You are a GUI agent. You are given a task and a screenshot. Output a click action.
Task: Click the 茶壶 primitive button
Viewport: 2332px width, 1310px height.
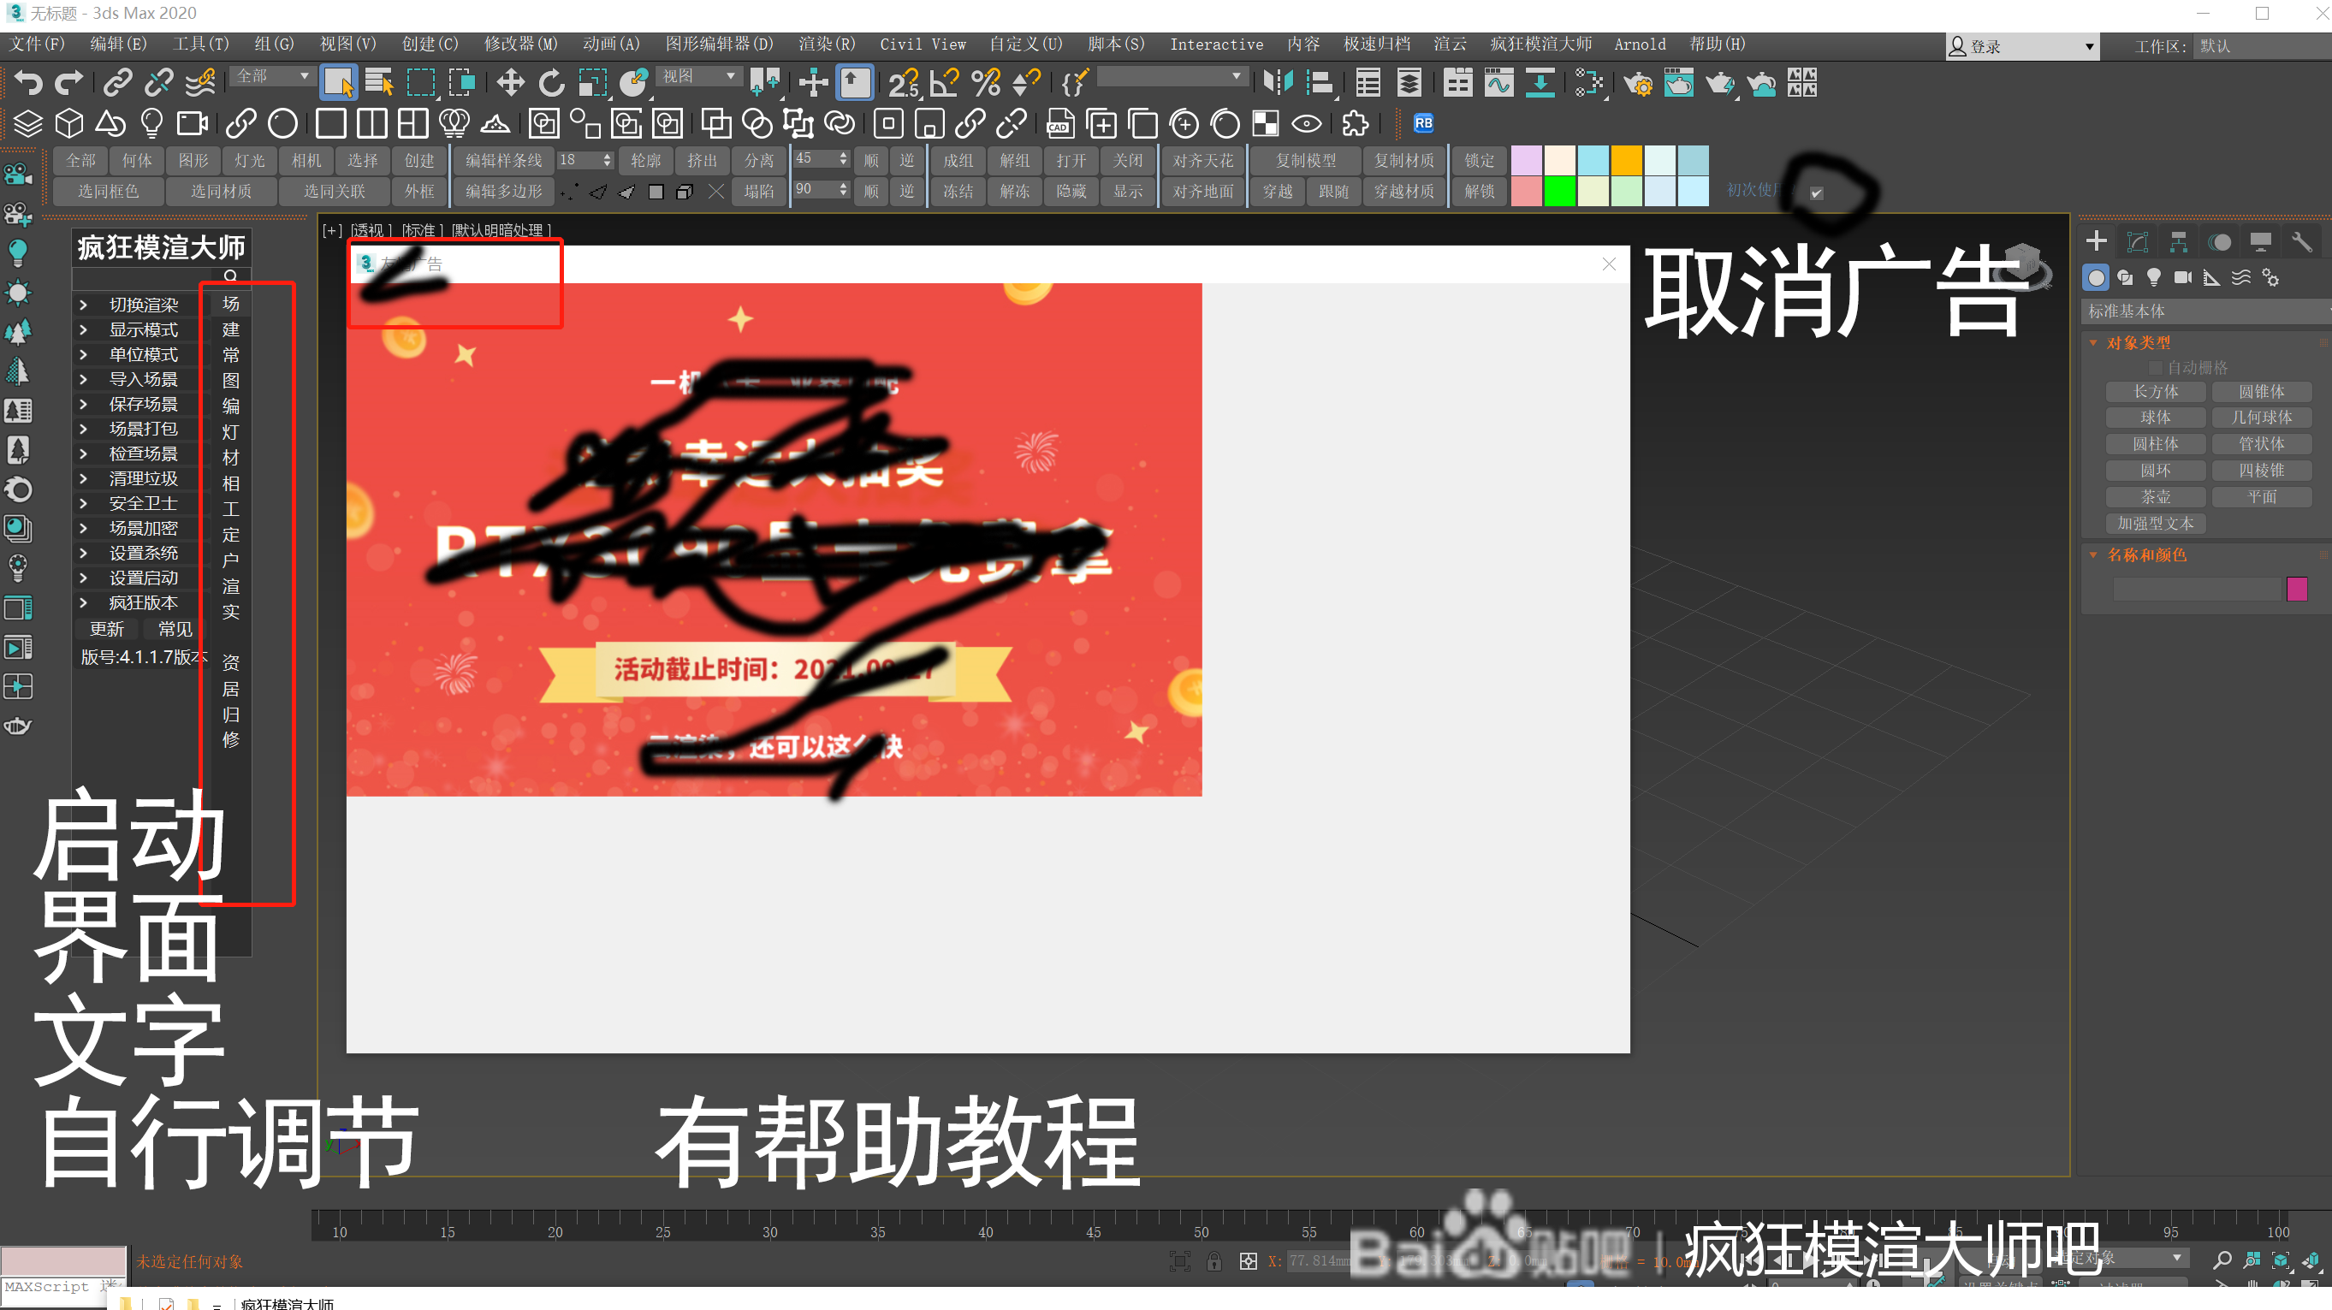[2156, 497]
